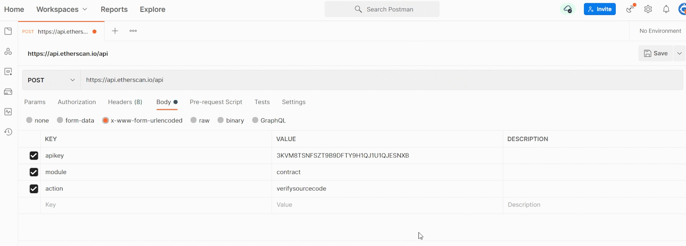Open Save options dropdown arrow
This screenshot has width=686, height=246.
(680, 53)
